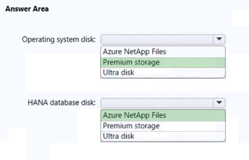This screenshot has height=160, width=249.
Task: Open the second dropdown using its triangle icon
Action: coord(219,103)
